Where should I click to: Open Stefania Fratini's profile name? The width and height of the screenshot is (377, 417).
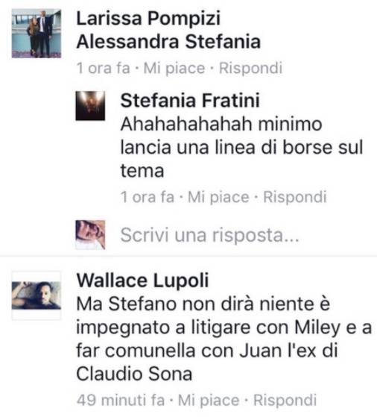click(190, 100)
